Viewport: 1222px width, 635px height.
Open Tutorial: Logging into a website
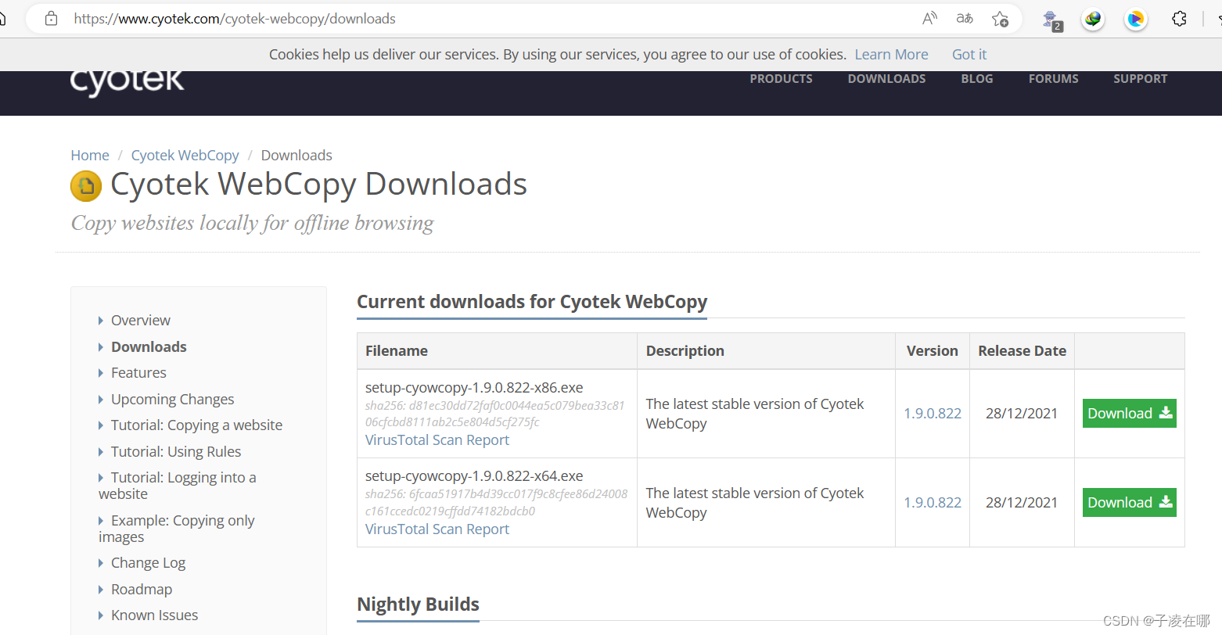(x=178, y=486)
